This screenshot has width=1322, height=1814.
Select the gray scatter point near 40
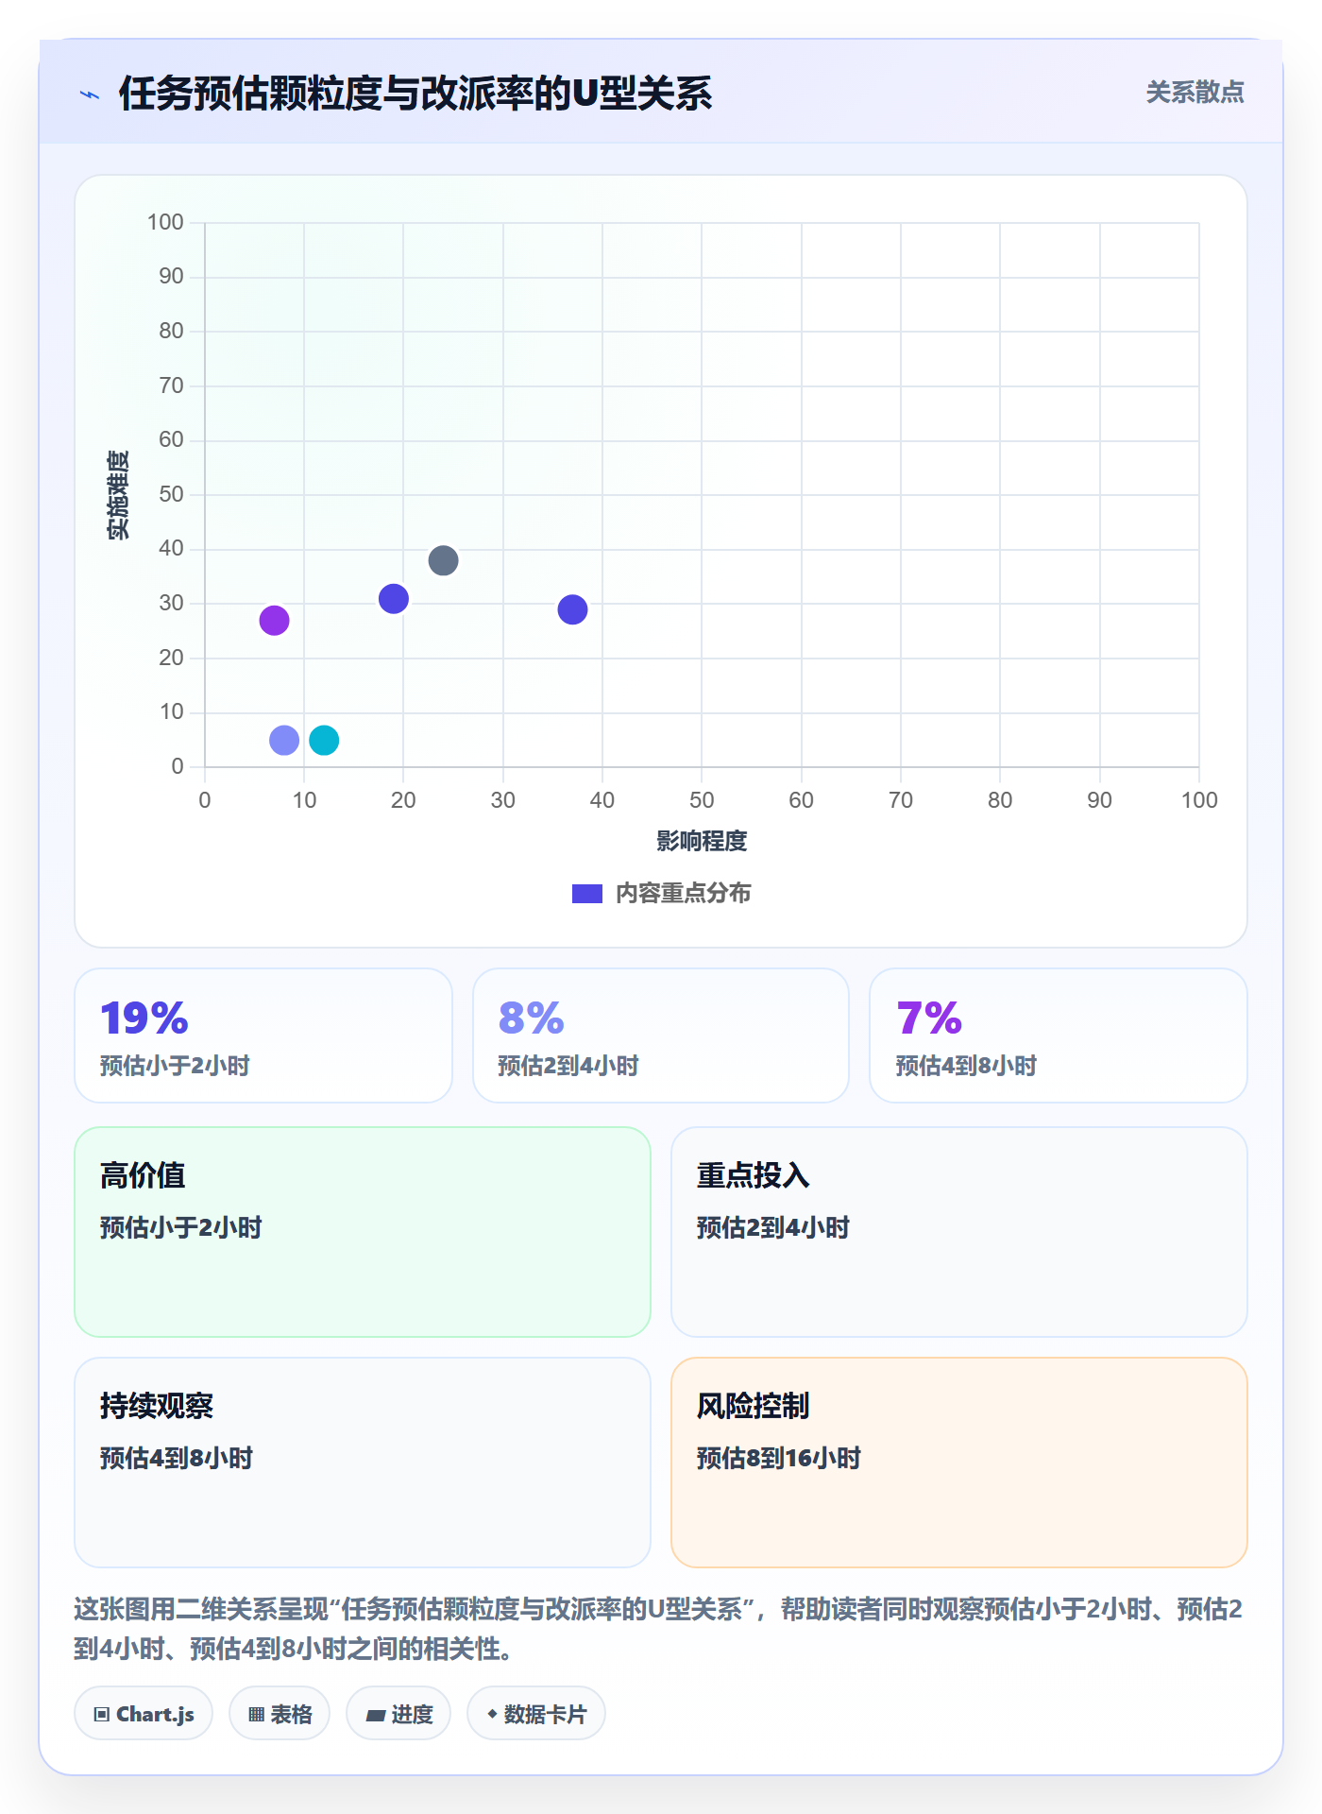click(x=443, y=560)
